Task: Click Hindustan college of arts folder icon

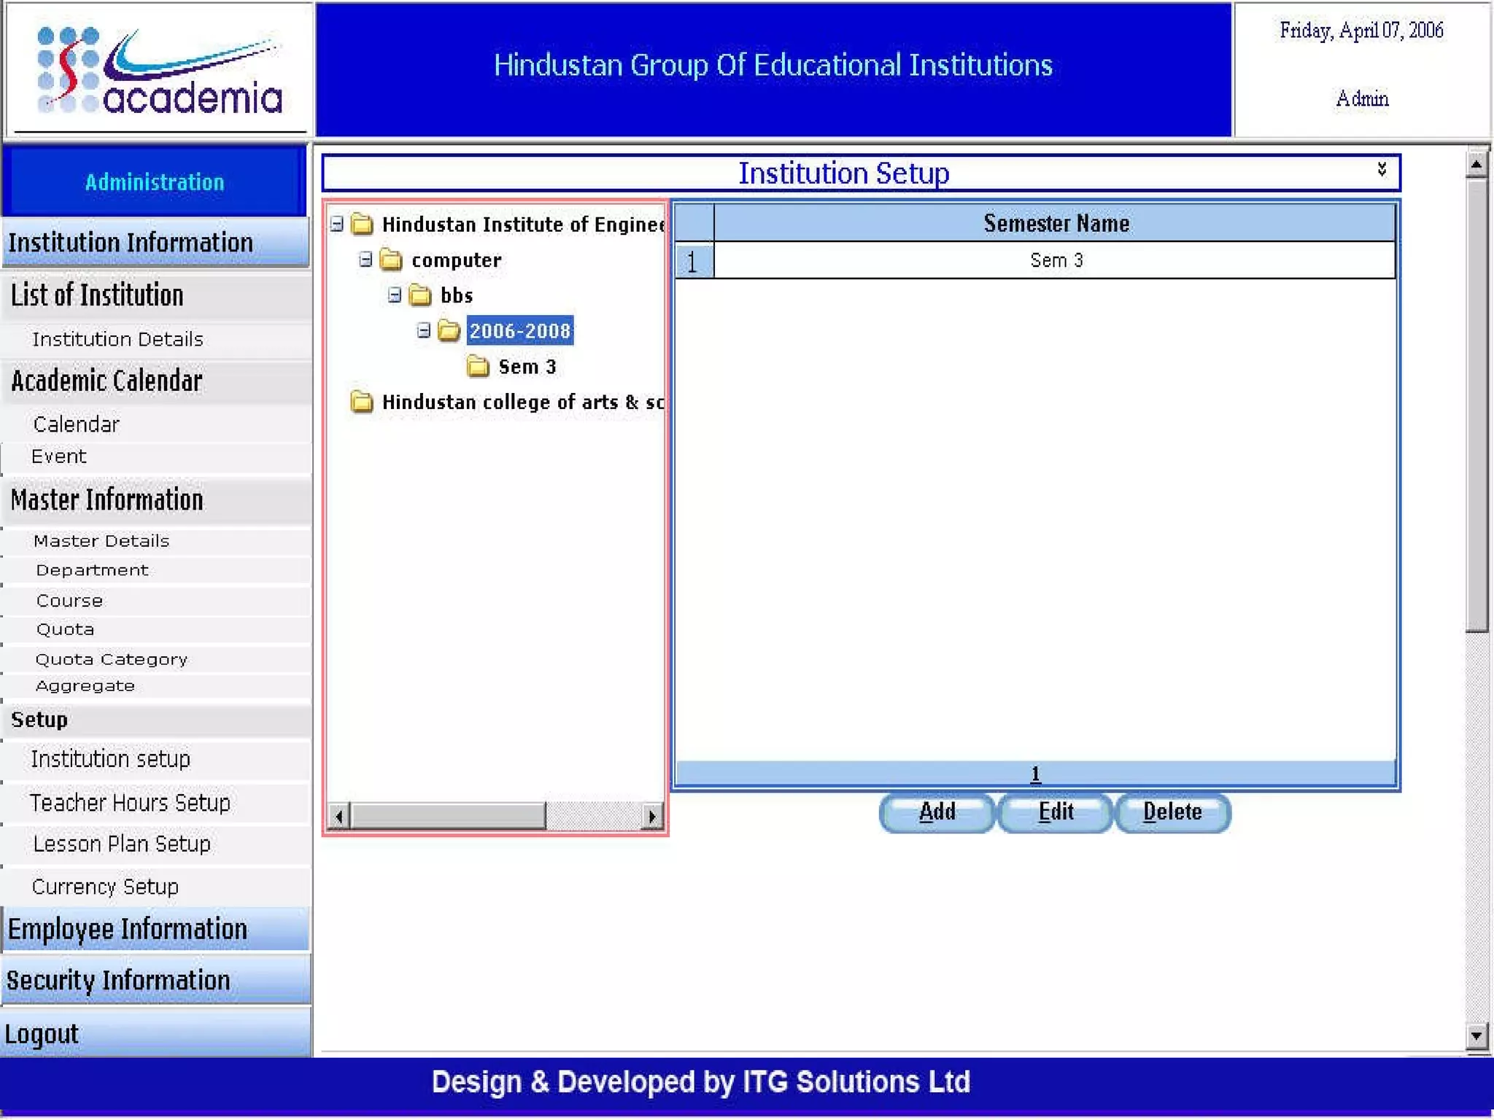Action: click(x=362, y=402)
